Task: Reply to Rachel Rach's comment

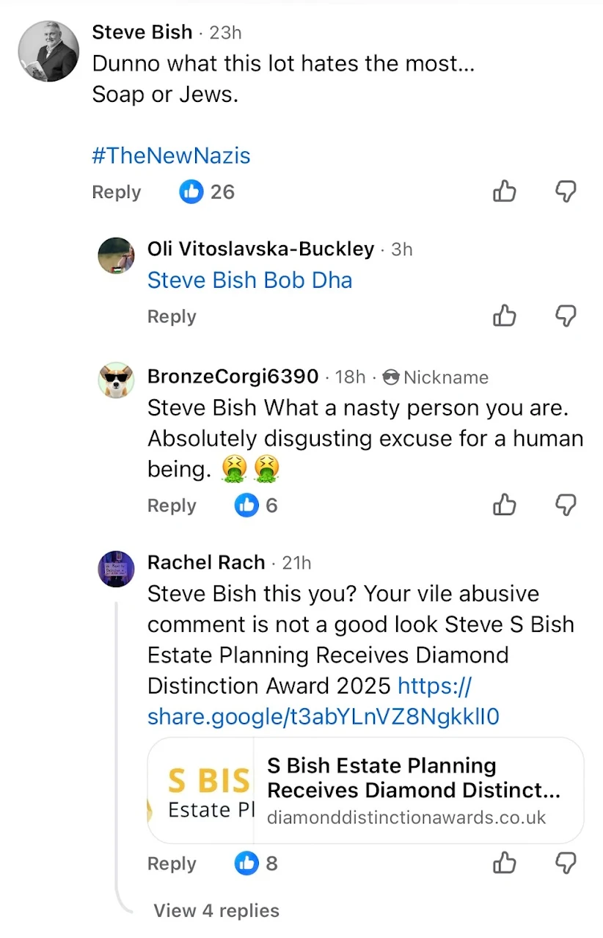Action: [172, 863]
